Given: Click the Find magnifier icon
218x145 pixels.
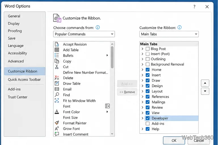Looking at the screenshot, I should pos(57,95).
